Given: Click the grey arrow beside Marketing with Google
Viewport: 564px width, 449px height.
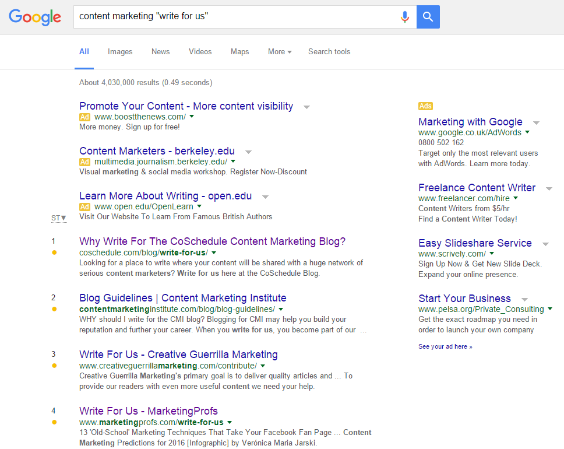Looking at the screenshot, I should (x=536, y=122).
